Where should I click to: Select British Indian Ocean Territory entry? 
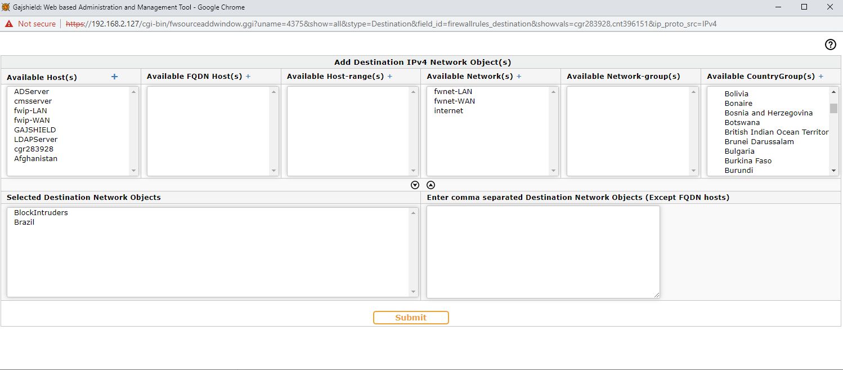(777, 132)
